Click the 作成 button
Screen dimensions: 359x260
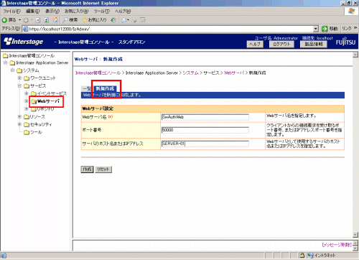pos(87,170)
